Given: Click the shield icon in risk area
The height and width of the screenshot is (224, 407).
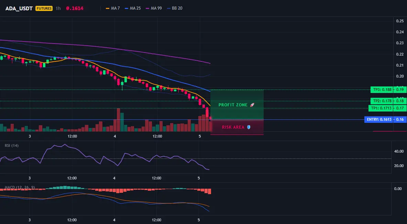Looking at the screenshot, I should coord(249,127).
